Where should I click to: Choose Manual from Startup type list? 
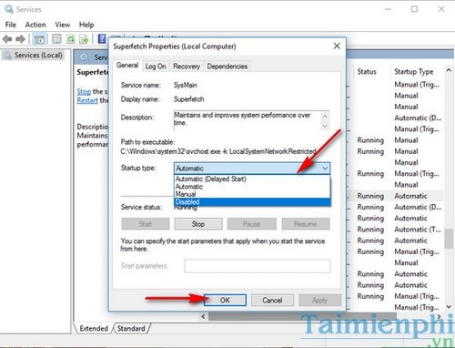(x=252, y=194)
